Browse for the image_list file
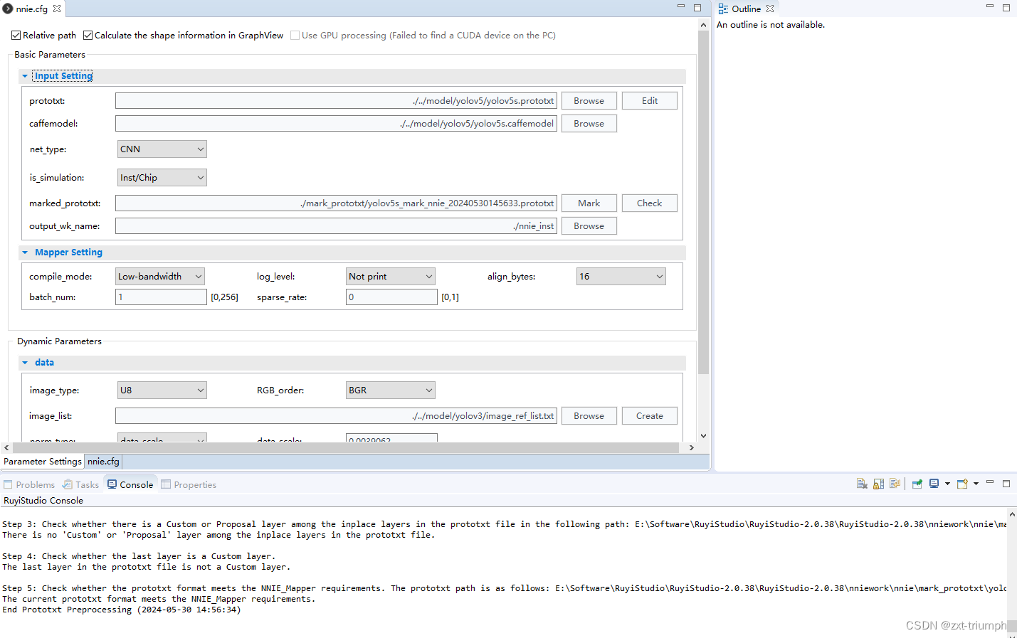Image resolution: width=1017 pixels, height=638 pixels. pos(589,416)
